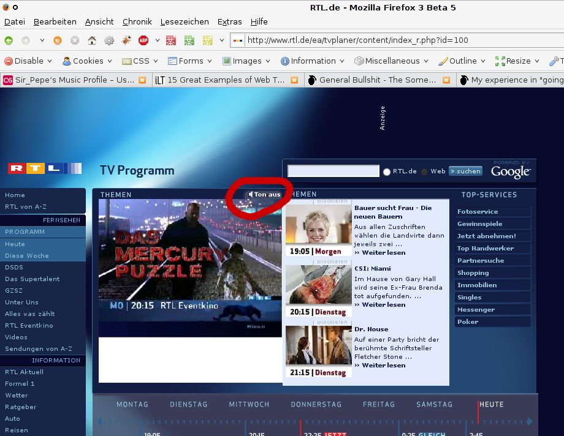564x436 pixels.
Task: Open the Adblock Plus dropdown arrow
Action: point(157,40)
